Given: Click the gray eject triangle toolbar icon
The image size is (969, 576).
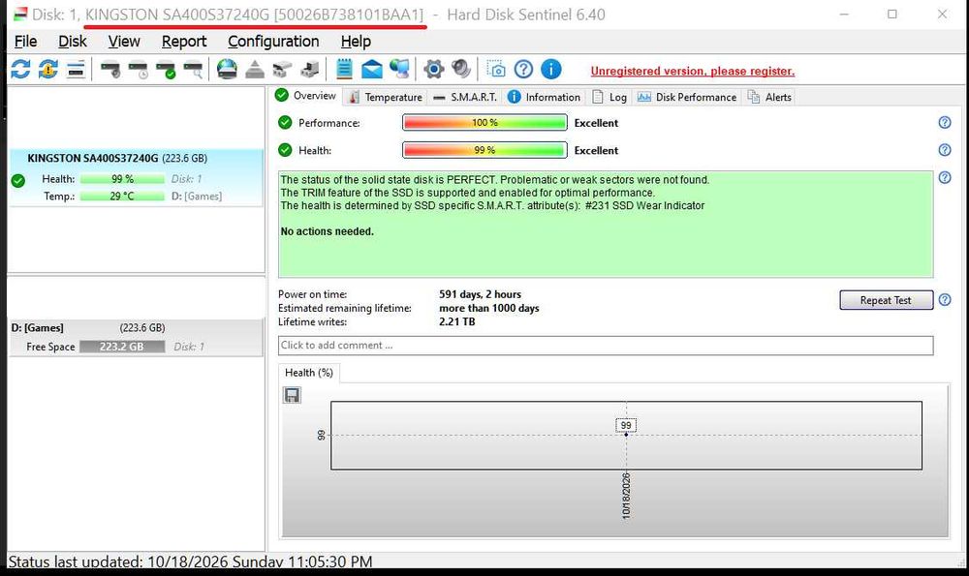Looking at the screenshot, I should (255, 69).
